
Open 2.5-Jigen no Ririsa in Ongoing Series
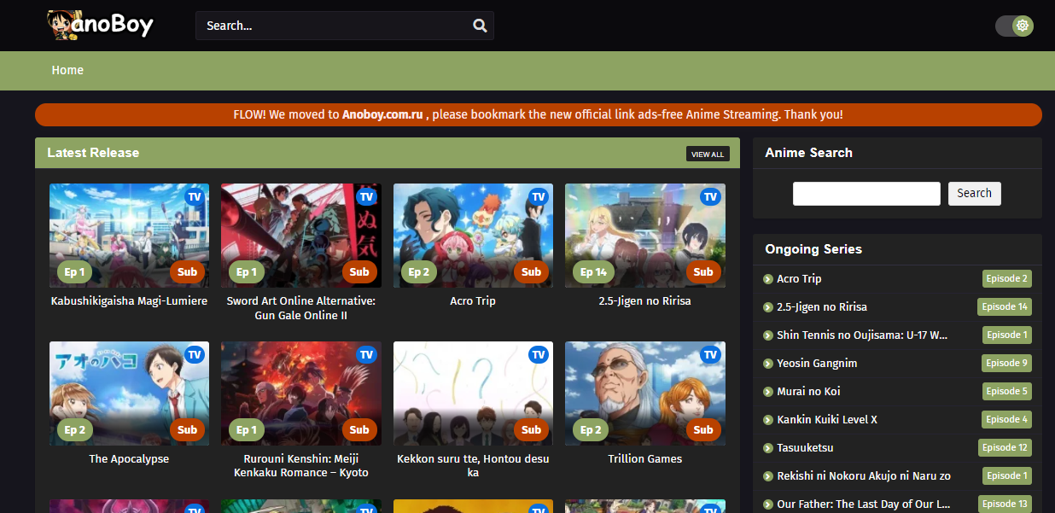822,307
